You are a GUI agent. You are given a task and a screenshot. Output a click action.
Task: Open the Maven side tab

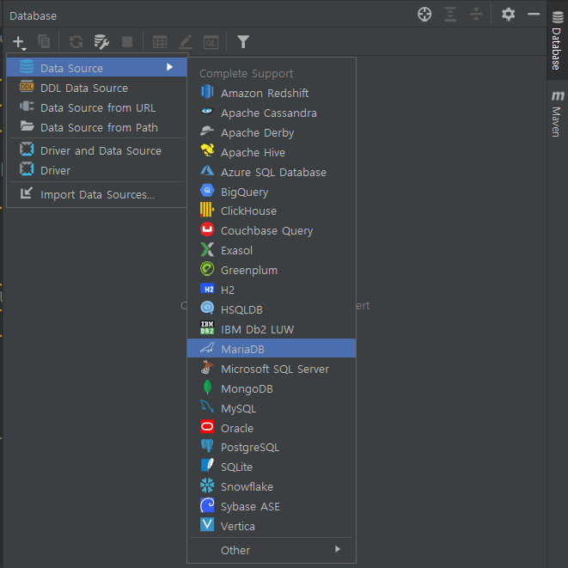pyautogui.click(x=557, y=114)
